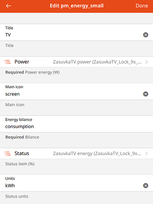Edit the kWh units input field
Viewport: 153px width, 204px height.
coord(73,186)
